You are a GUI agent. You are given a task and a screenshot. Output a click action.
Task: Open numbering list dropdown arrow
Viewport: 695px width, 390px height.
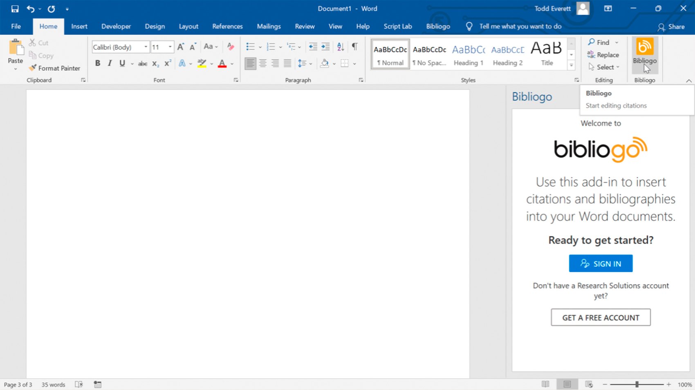280,47
